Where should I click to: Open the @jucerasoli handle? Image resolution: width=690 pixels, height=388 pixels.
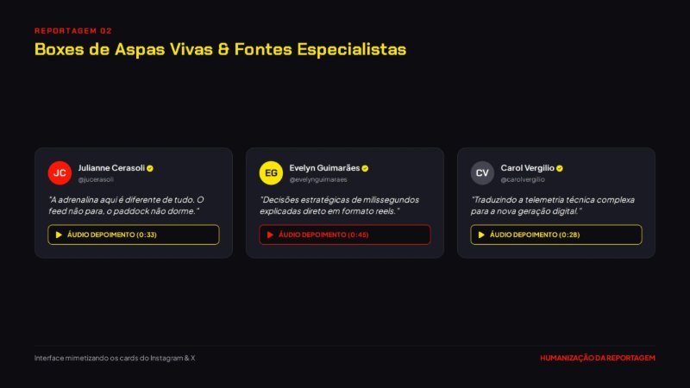[x=96, y=179]
